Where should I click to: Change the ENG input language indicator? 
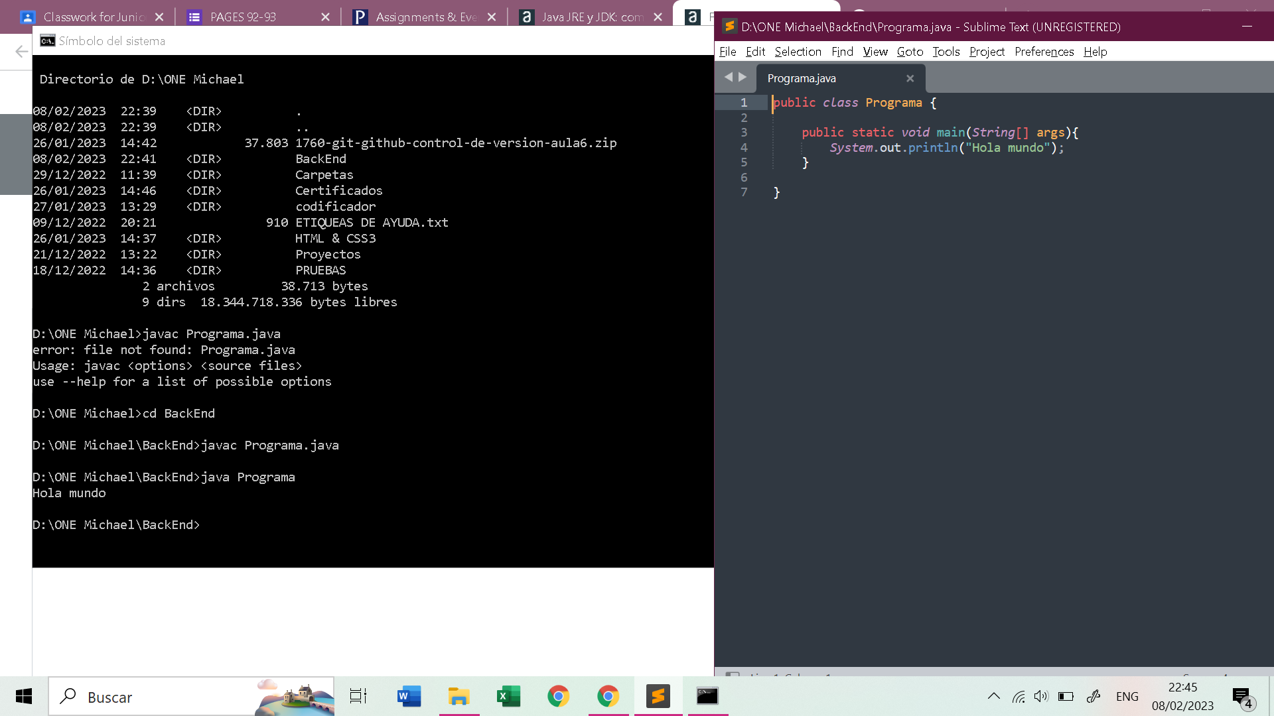coord(1127,696)
